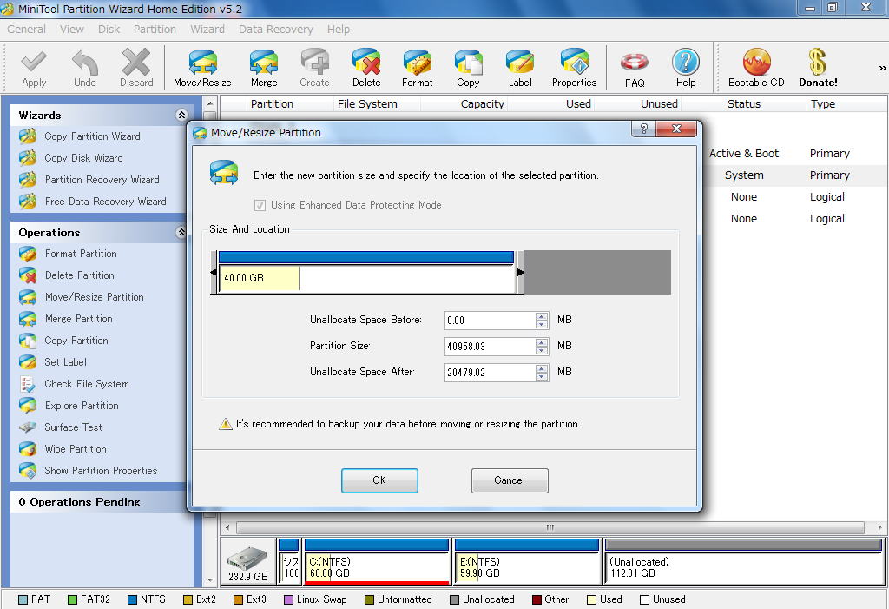Click the right resize handle of partition bar
This screenshot has width=889, height=609.
(x=520, y=273)
